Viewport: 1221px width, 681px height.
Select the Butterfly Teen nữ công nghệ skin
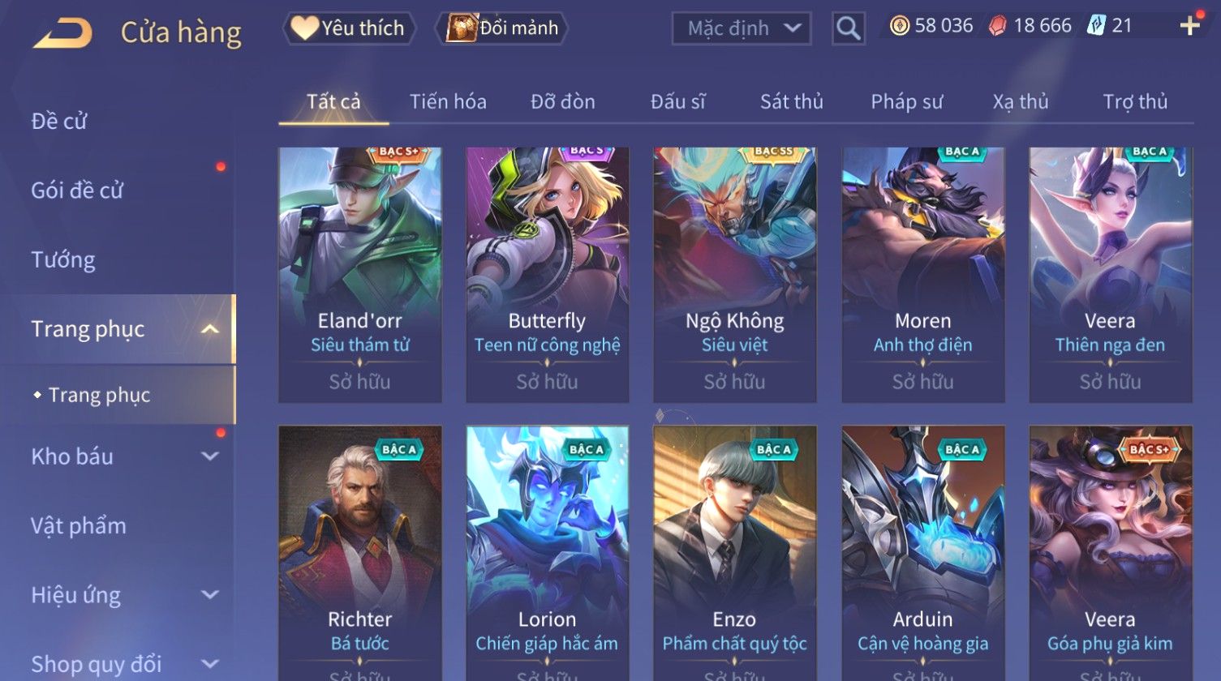(x=547, y=275)
